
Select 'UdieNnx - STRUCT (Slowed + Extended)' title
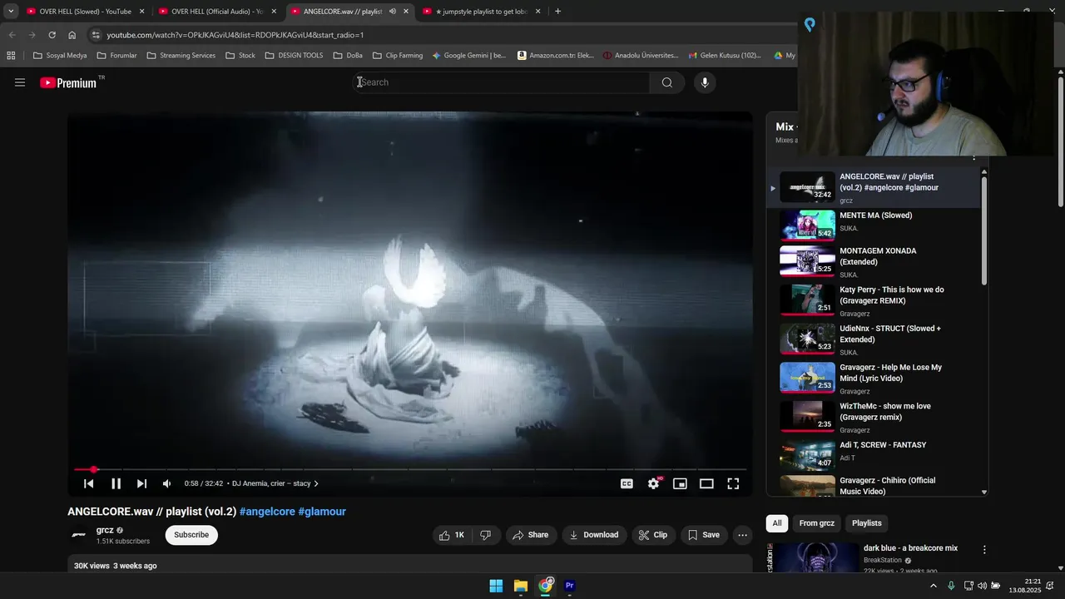tap(890, 334)
